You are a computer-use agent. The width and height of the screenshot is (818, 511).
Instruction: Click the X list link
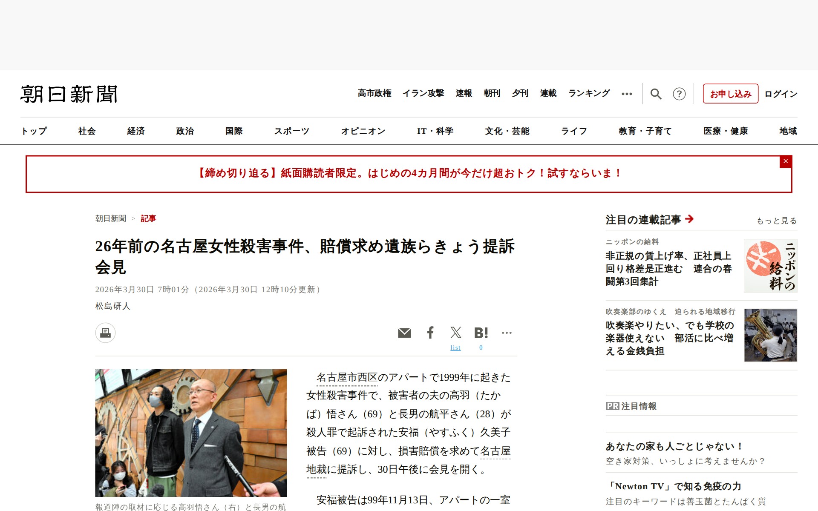pyautogui.click(x=455, y=347)
